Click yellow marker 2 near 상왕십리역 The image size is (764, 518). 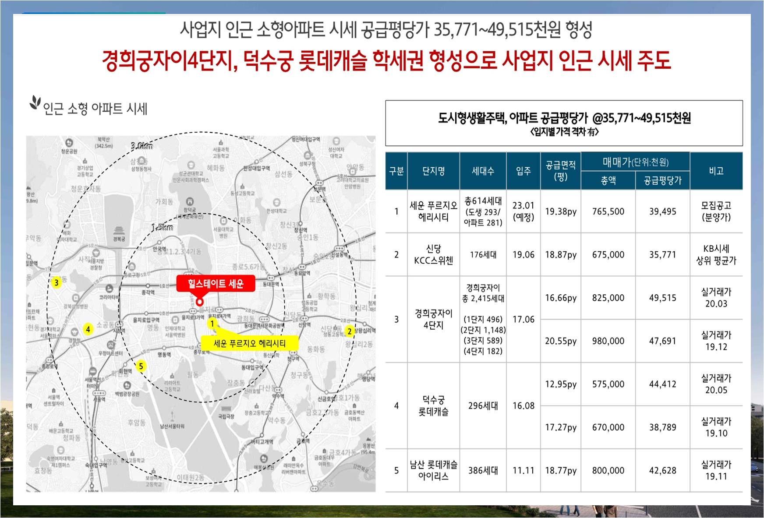pyautogui.click(x=349, y=331)
